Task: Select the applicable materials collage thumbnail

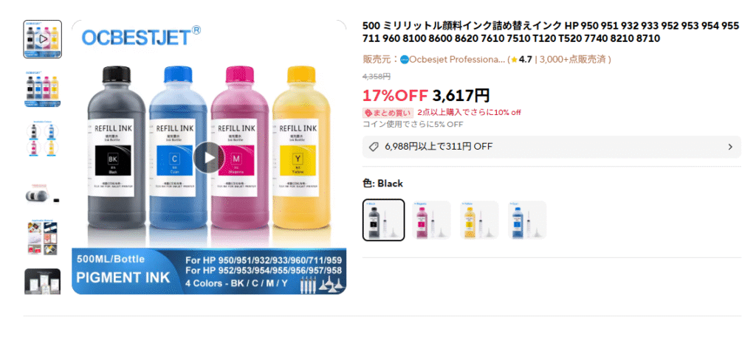Action: pyautogui.click(x=42, y=238)
